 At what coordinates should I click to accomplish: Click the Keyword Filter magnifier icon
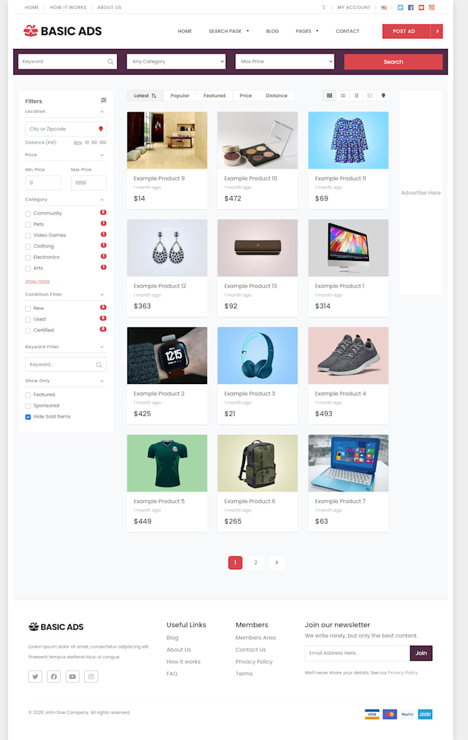pyautogui.click(x=99, y=365)
